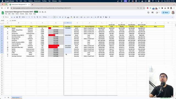This screenshot has height=99, width=176.
Task: Open the fill color picker
Action: [71, 17]
